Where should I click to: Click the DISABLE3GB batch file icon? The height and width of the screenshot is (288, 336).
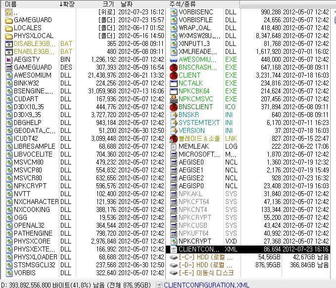point(9,44)
